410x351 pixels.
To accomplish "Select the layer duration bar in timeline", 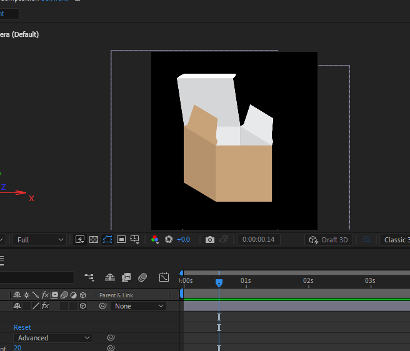I will pyautogui.click(x=297, y=306).
